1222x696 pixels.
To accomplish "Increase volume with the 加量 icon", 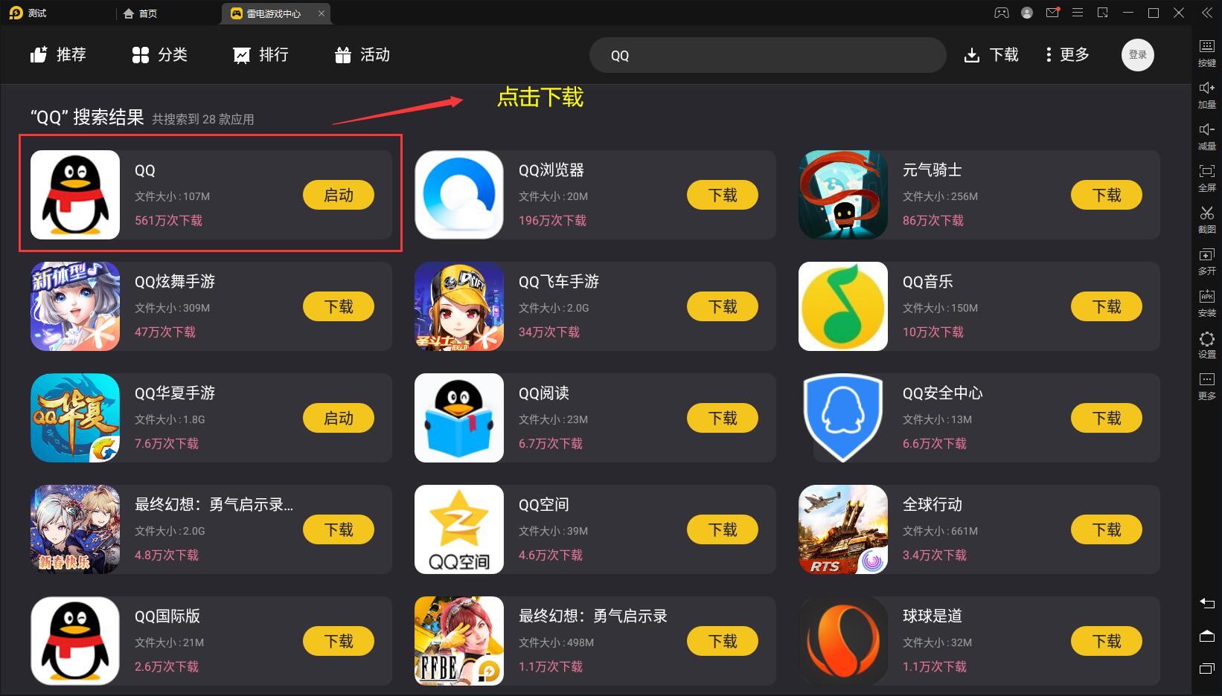I will (x=1206, y=94).
